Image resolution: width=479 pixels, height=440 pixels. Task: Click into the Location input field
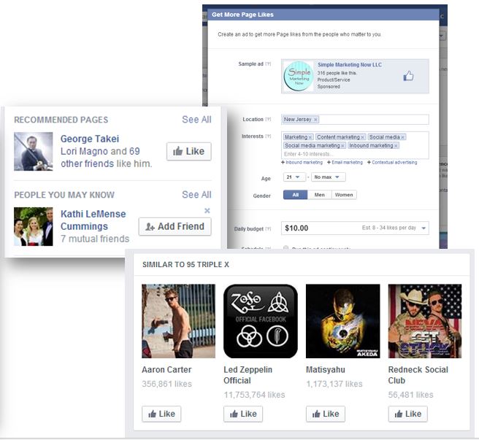(355, 120)
